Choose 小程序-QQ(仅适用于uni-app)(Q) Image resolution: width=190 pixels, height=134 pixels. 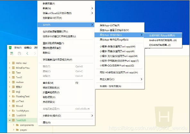tap(120, 66)
